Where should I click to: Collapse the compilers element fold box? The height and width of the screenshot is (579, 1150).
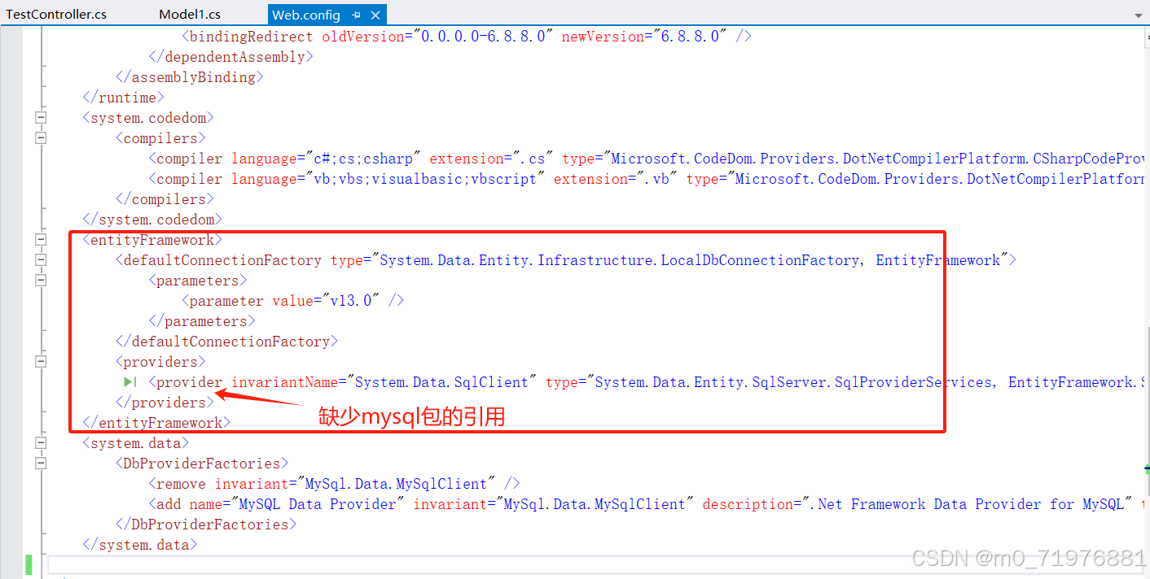tap(41, 137)
